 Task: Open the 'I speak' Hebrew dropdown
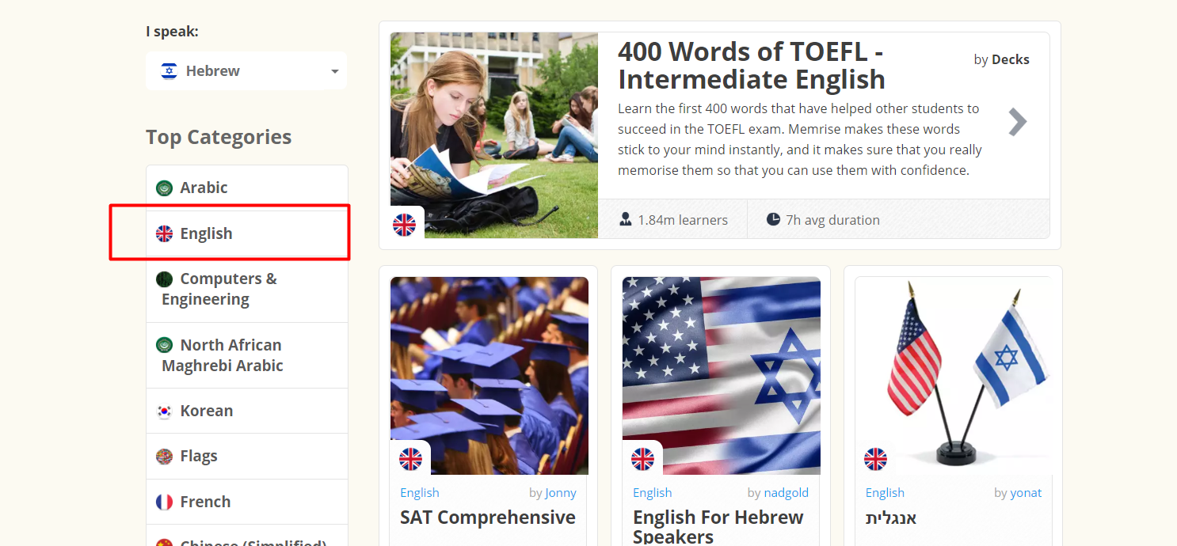point(246,71)
